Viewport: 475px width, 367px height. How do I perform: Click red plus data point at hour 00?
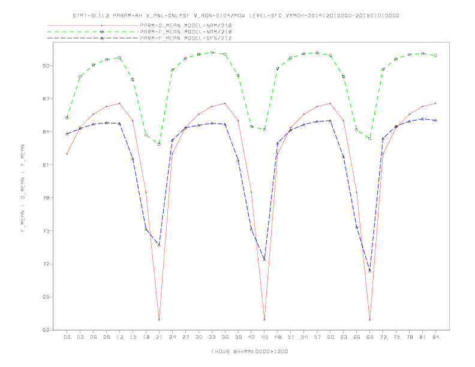pyautogui.click(x=67, y=154)
